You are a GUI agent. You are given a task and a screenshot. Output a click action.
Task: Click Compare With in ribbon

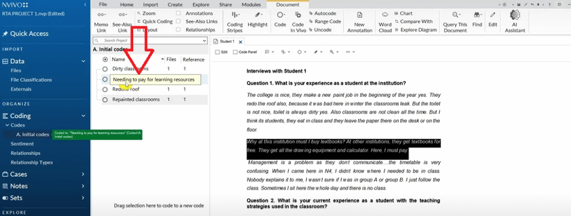413,22
